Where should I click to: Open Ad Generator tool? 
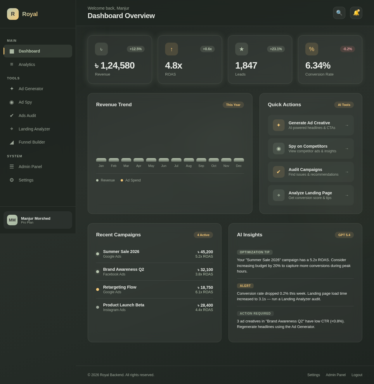click(x=38, y=89)
